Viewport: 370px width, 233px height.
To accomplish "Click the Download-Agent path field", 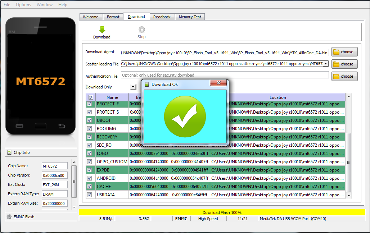I will click(x=225, y=52).
